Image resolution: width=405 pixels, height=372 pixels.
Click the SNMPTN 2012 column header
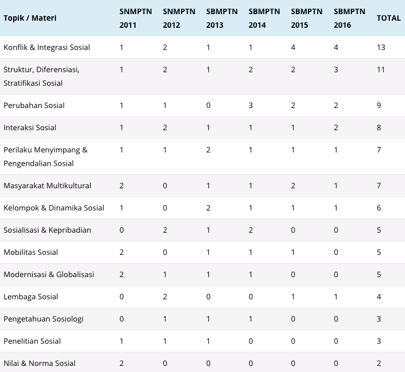pyautogui.click(x=179, y=18)
